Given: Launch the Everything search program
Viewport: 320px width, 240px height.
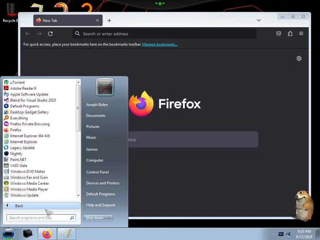Looking at the screenshot, I should (x=19, y=118).
